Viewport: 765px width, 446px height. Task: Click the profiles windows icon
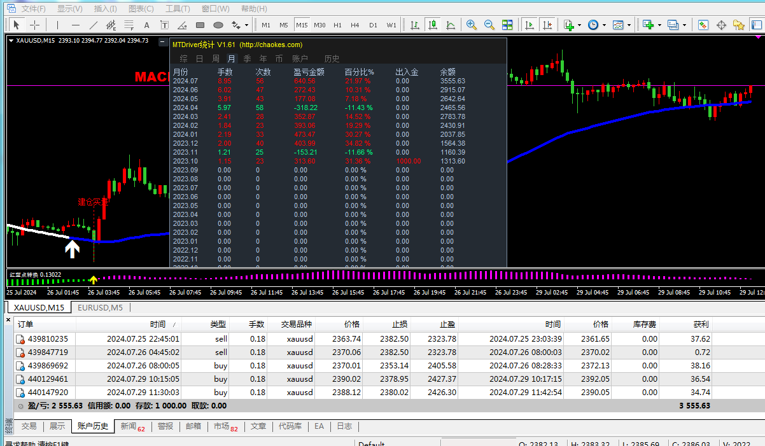(x=673, y=25)
